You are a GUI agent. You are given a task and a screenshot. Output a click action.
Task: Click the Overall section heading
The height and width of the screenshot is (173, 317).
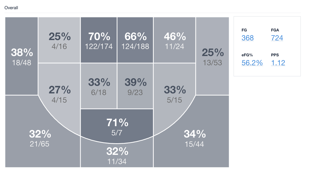(x=11, y=8)
